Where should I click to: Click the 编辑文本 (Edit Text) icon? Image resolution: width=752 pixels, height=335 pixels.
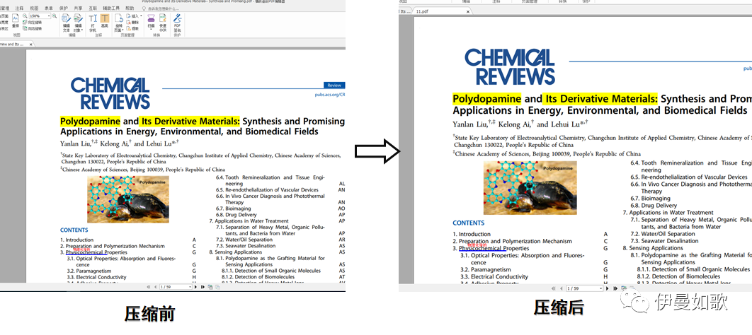pos(66,18)
